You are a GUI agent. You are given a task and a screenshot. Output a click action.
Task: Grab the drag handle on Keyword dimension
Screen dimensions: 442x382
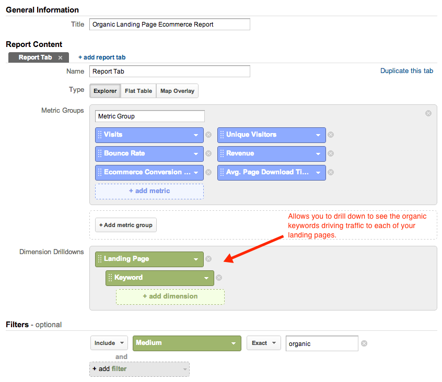pyautogui.click(x=110, y=278)
